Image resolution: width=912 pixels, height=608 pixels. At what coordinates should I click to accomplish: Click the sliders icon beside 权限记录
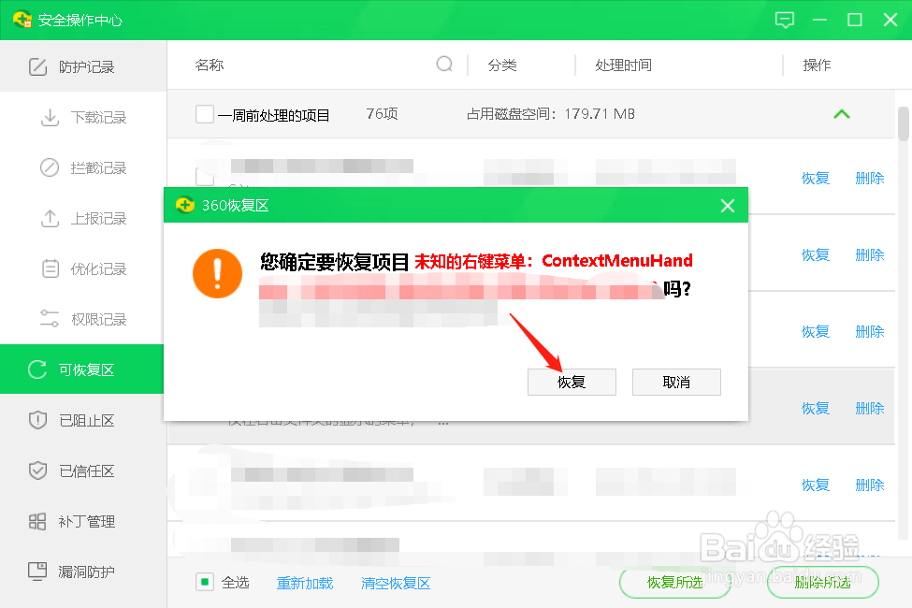click(50, 319)
